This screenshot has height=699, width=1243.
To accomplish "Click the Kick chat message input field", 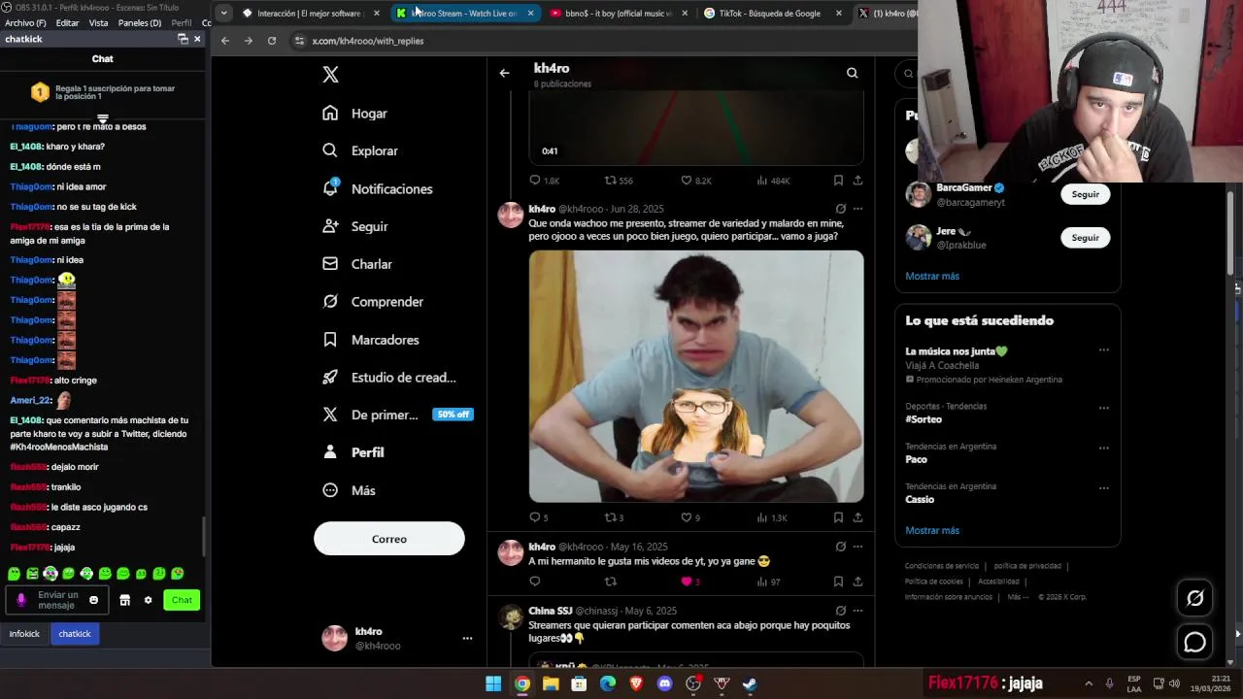I will (56, 600).
